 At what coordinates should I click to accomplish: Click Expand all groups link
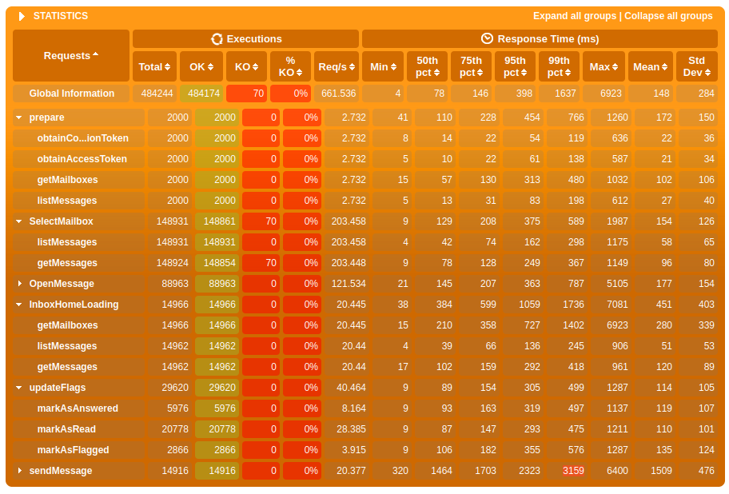click(x=575, y=16)
